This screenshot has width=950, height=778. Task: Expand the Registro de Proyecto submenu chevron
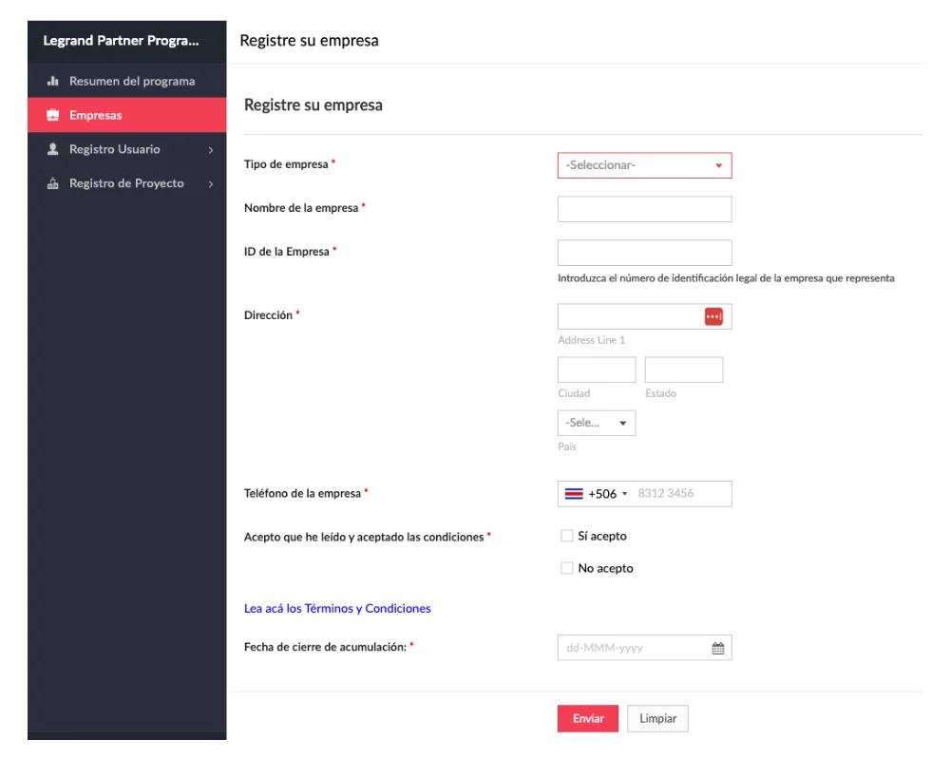pos(210,183)
